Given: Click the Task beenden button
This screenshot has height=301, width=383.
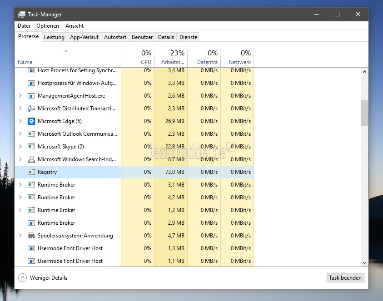Looking at the screenshot, I should point(345,277).
